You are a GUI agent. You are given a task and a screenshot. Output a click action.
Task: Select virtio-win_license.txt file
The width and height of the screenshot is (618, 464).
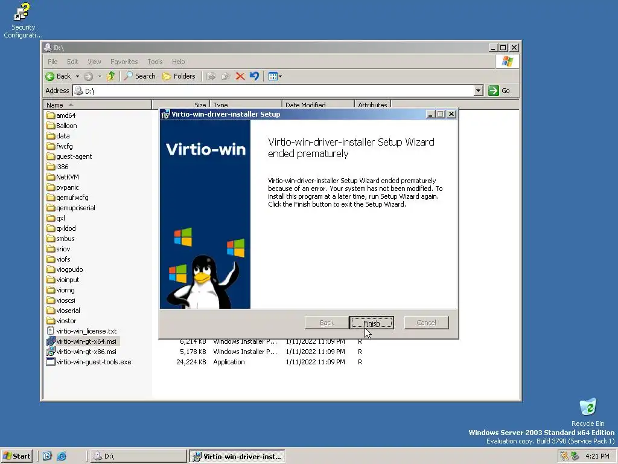click(81, 330)
